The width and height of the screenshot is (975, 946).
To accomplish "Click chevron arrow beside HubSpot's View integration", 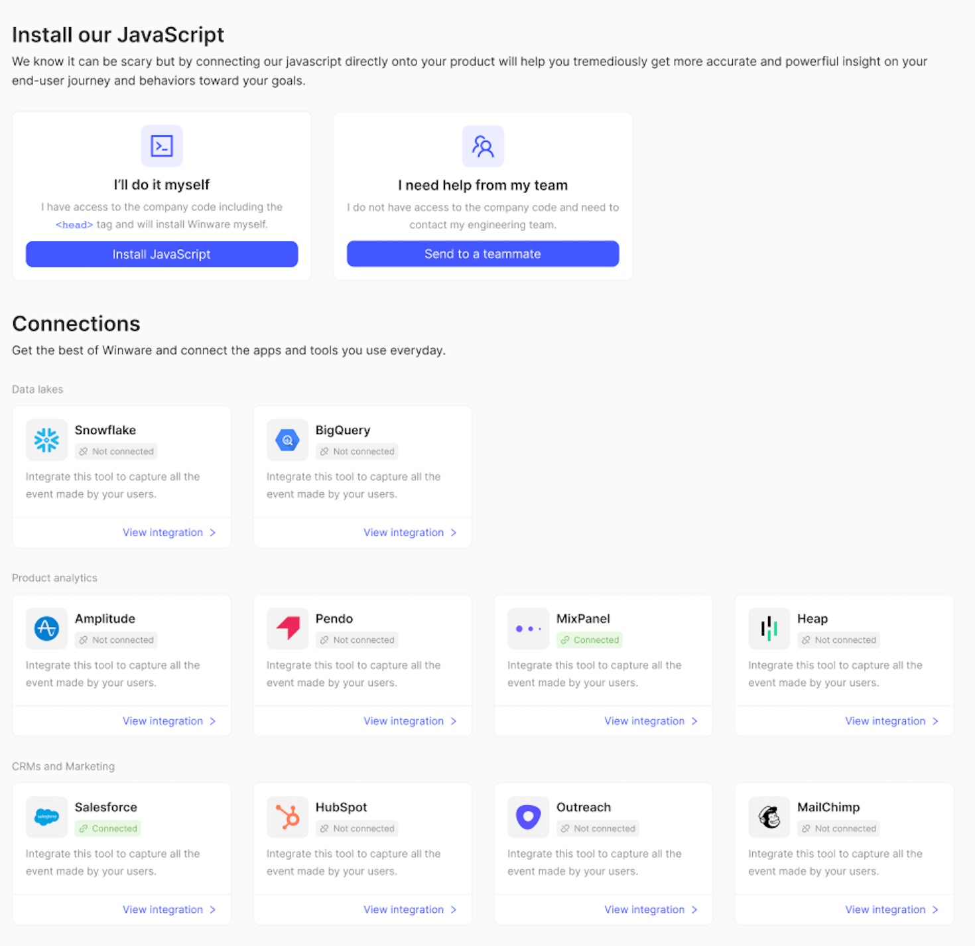I will pyautogui.click(x=454, y=910).
